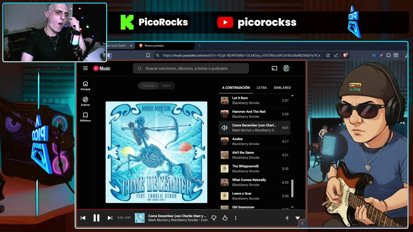Like the song with thumbs up
This screenshot has width=413, height=232.
(x=225, y=218)
